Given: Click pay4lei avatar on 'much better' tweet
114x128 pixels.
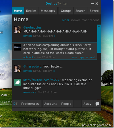Looking at the screenshot, I should coord(18,69).
